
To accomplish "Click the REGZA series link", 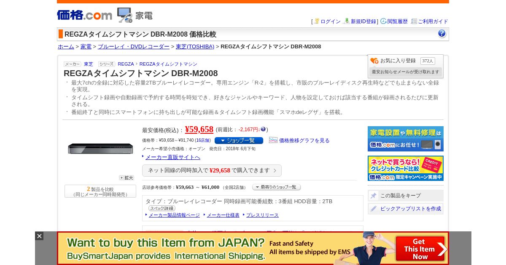I will (x=126, y=64).
